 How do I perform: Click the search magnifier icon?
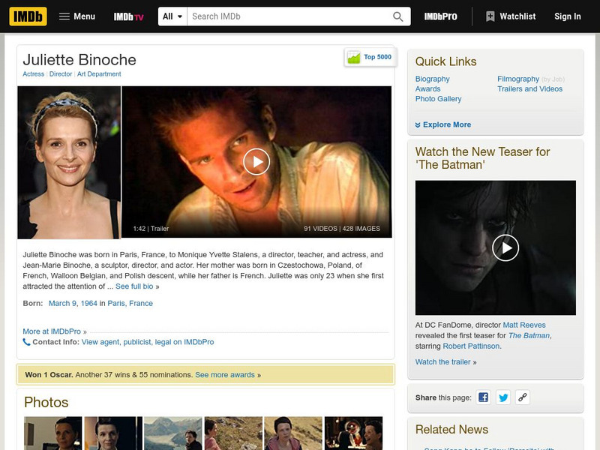coord(397,15)
